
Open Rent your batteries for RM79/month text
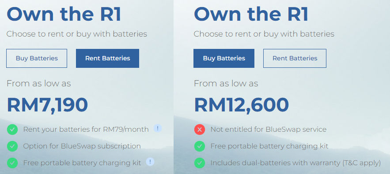pos(86,130)
